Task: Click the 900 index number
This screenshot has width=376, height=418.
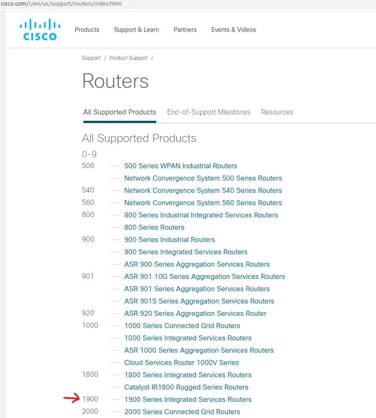Action: pyautogui.click(x=88, y=239)
